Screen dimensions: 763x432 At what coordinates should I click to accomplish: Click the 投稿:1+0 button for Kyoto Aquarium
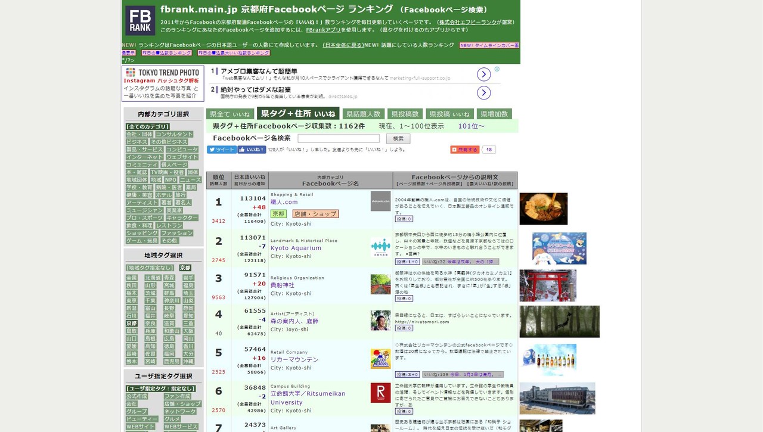407,262
